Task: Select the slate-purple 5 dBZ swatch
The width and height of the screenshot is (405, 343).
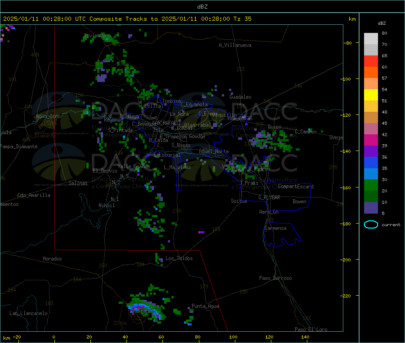Action: click(371, 208)
